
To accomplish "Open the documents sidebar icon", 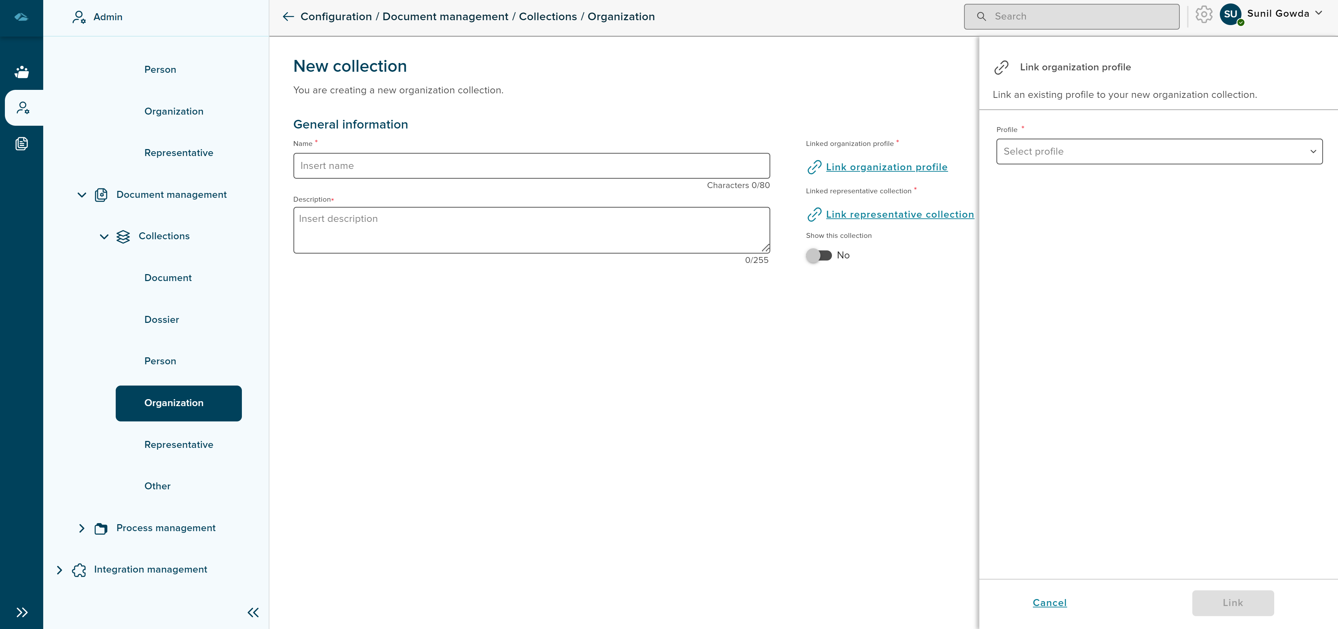I will click(x=22, y=144).
